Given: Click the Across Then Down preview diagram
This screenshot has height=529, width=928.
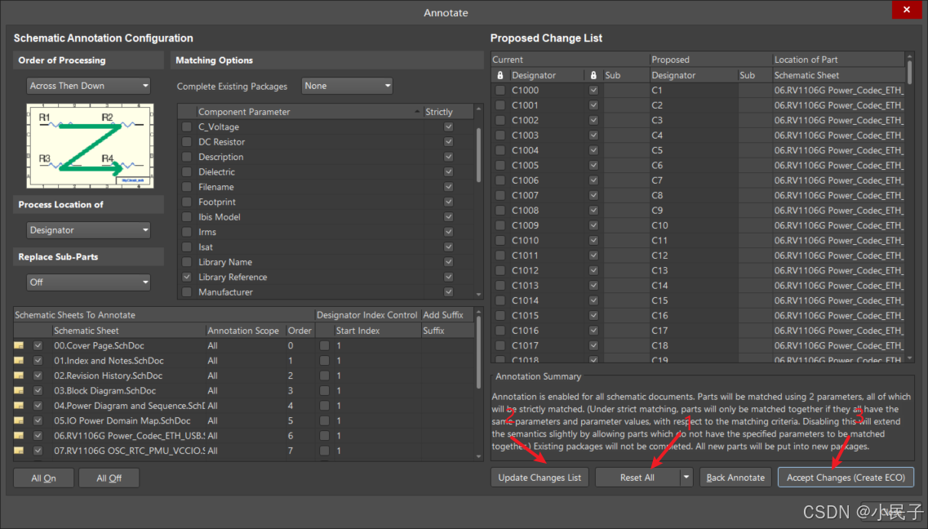Looking at the screenshot, I should [90, 145].
